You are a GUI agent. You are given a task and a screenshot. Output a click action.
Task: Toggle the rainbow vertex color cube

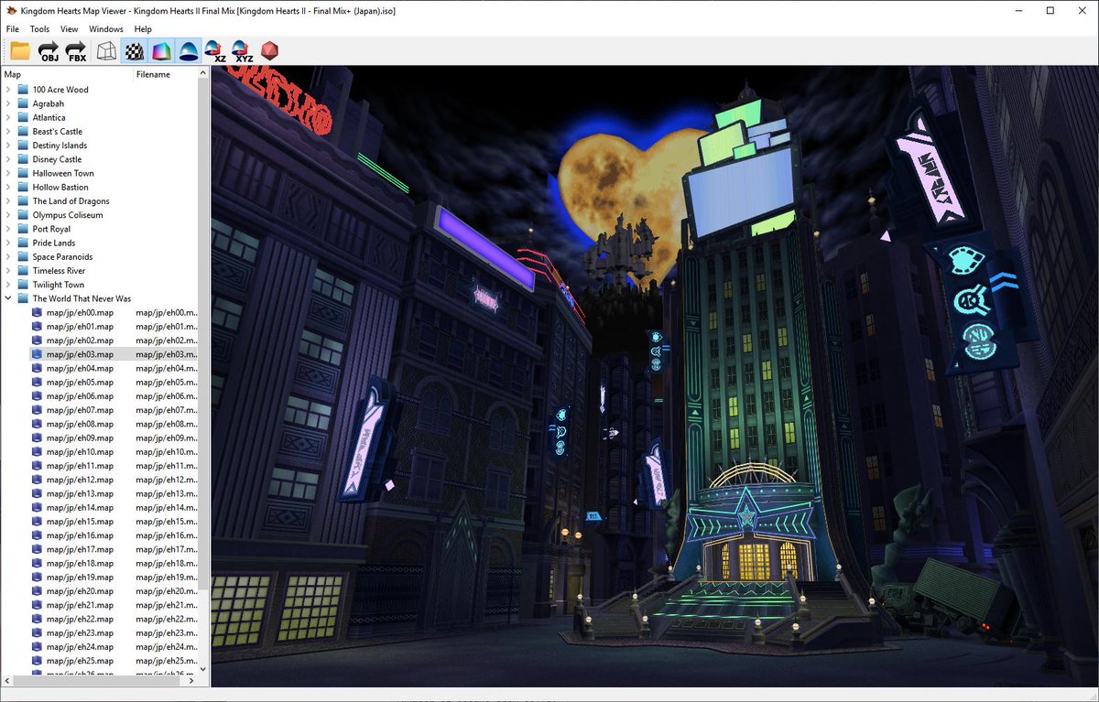pyautogui.click(x=161, y=51)
